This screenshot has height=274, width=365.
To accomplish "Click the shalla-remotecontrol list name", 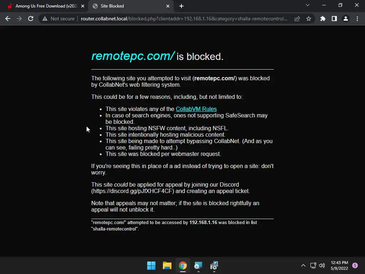I will click(x=114, y=229).
